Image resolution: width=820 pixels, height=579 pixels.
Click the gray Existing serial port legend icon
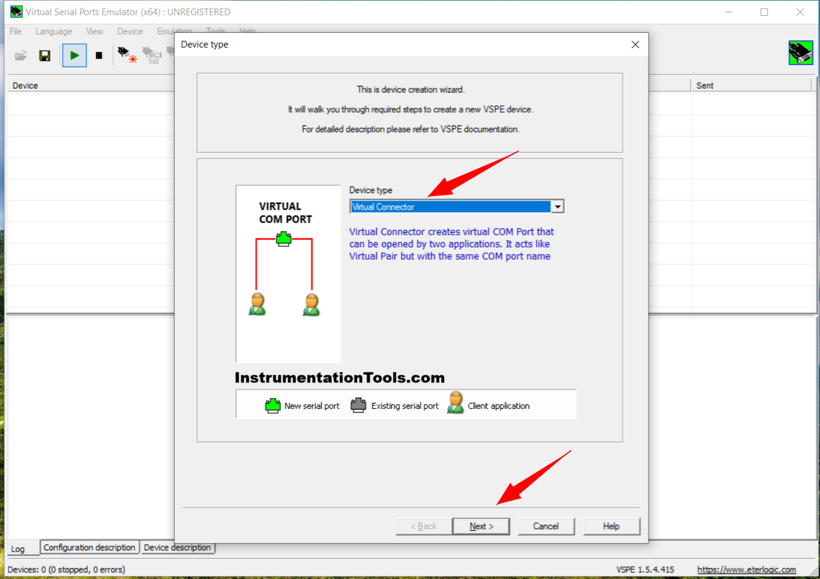[359, 405]
